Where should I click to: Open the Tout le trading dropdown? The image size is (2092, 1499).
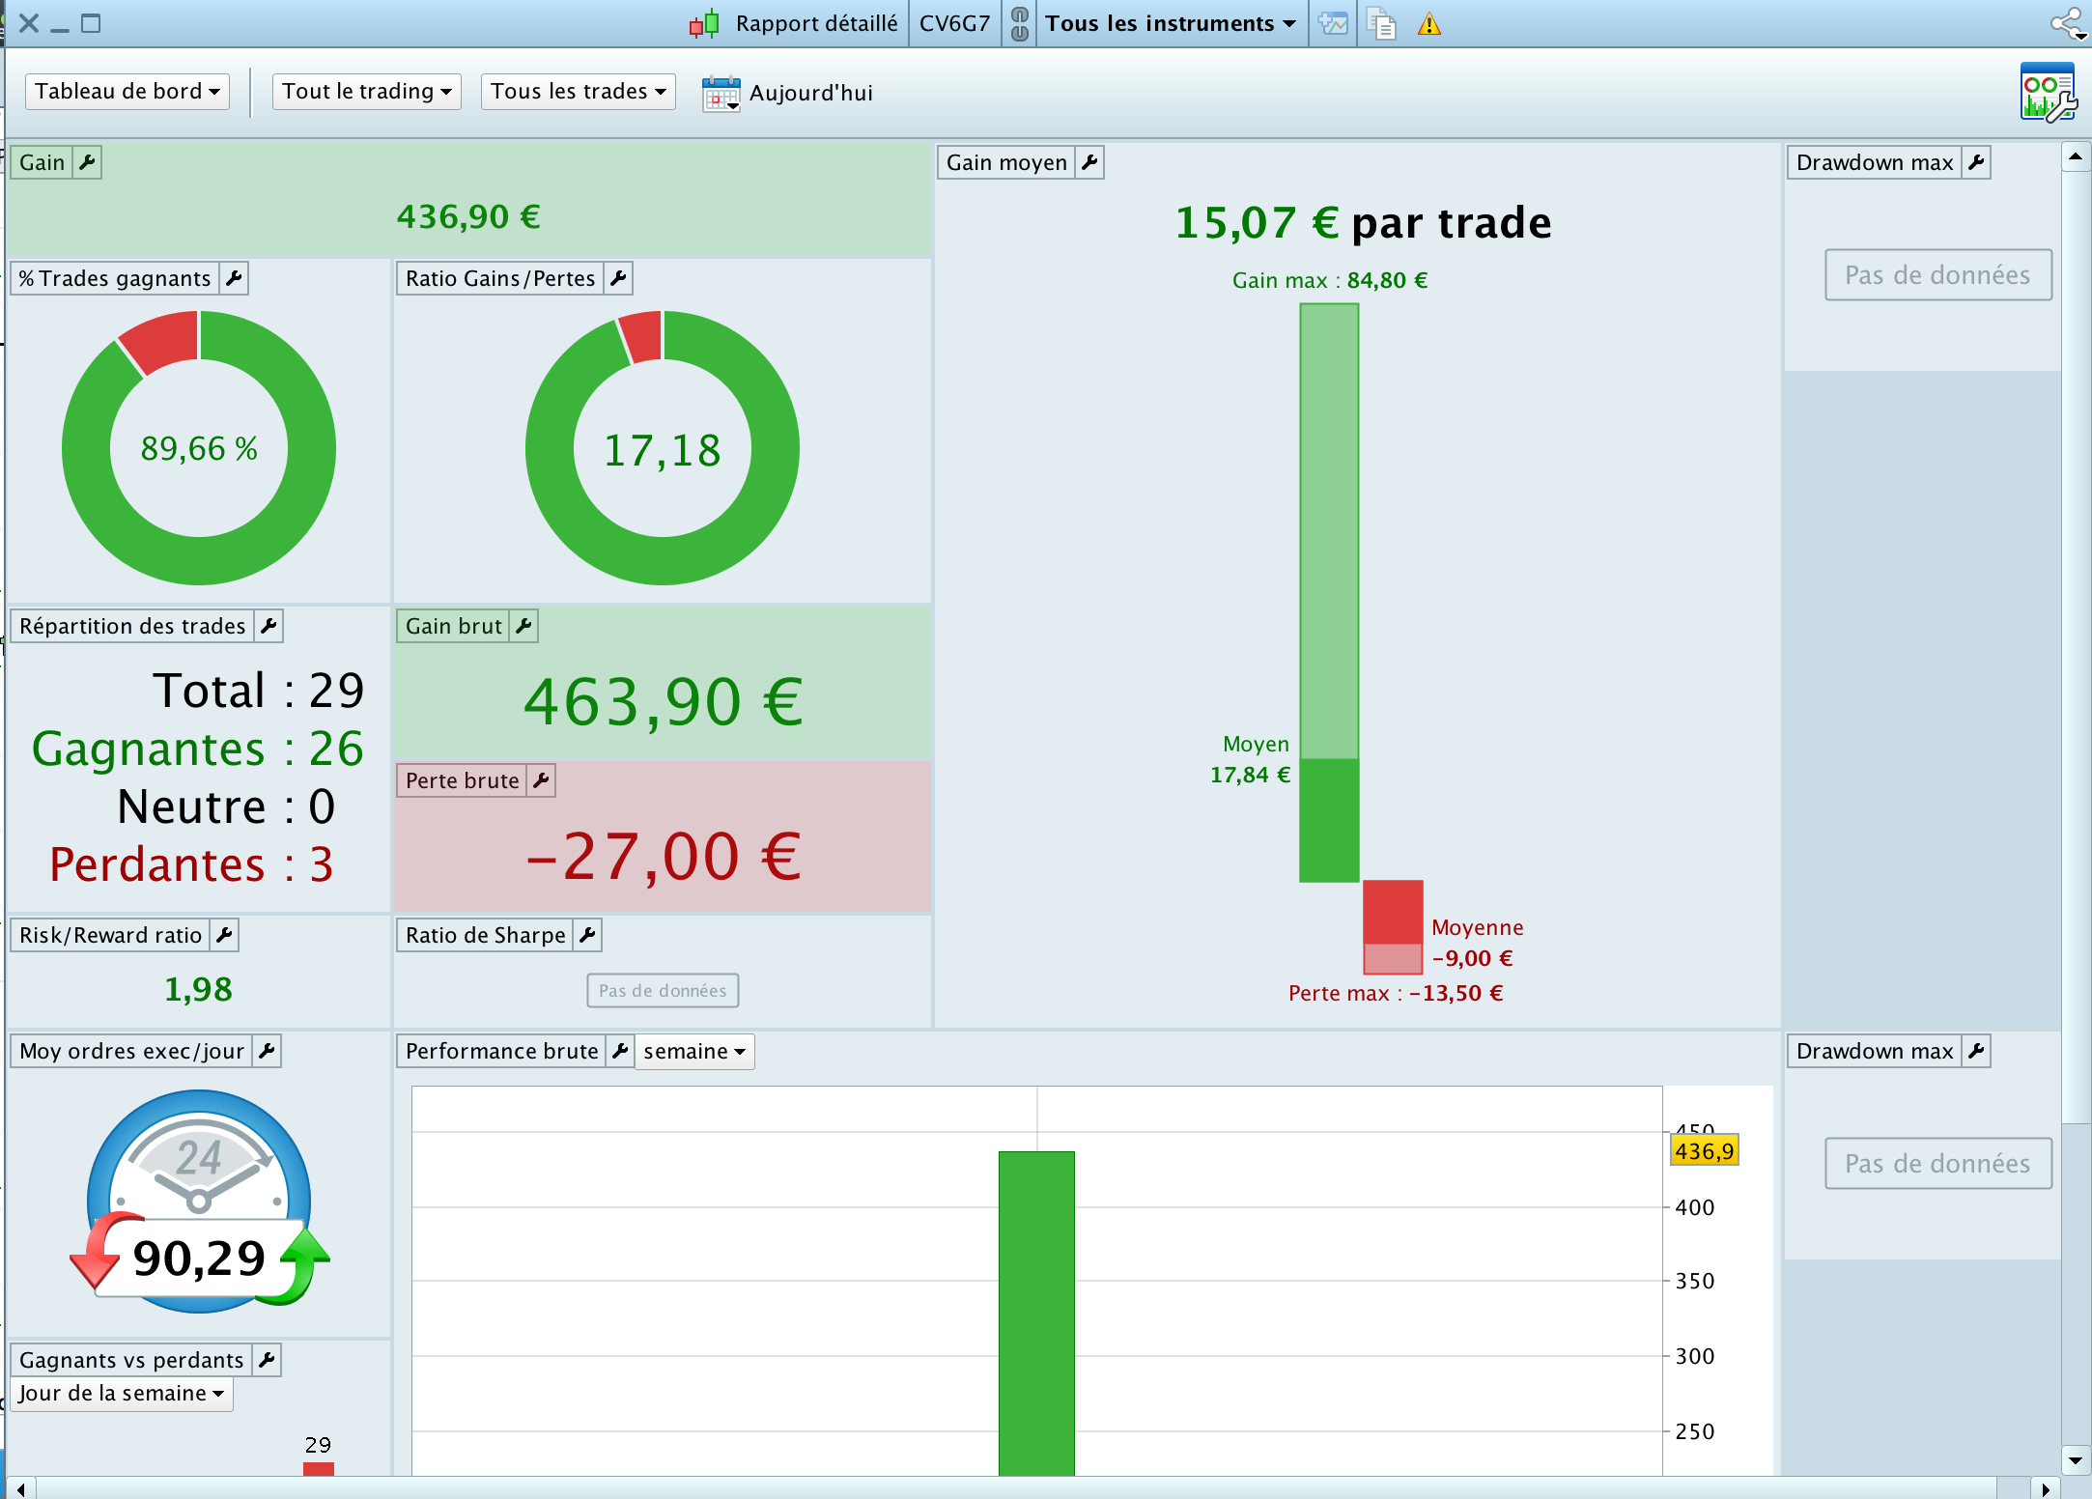tap(366, 92)
